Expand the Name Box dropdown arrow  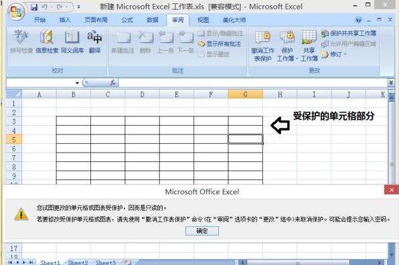click(77, 83)
